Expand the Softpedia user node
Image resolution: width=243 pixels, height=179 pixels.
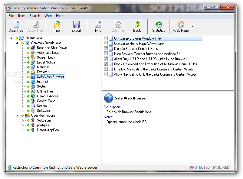point(23,120)
